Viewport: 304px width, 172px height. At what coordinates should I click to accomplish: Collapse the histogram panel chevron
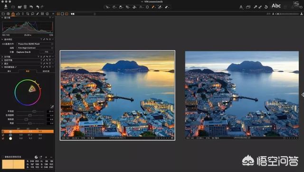click(2, 18)
